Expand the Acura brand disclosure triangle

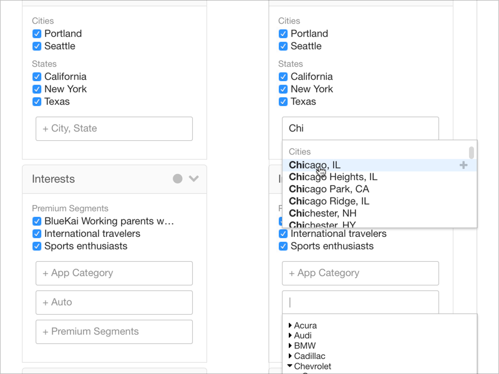tap(291, 325)
